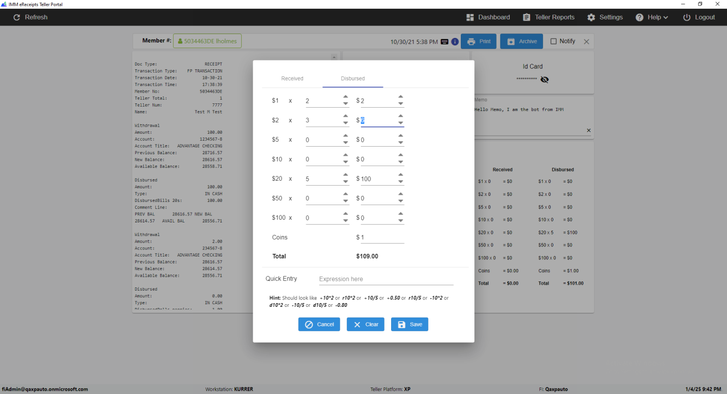The width and height of the screenshot is (727, 394).
Task: Decrease the $1 bill count
Action: [x=346, y=104]
